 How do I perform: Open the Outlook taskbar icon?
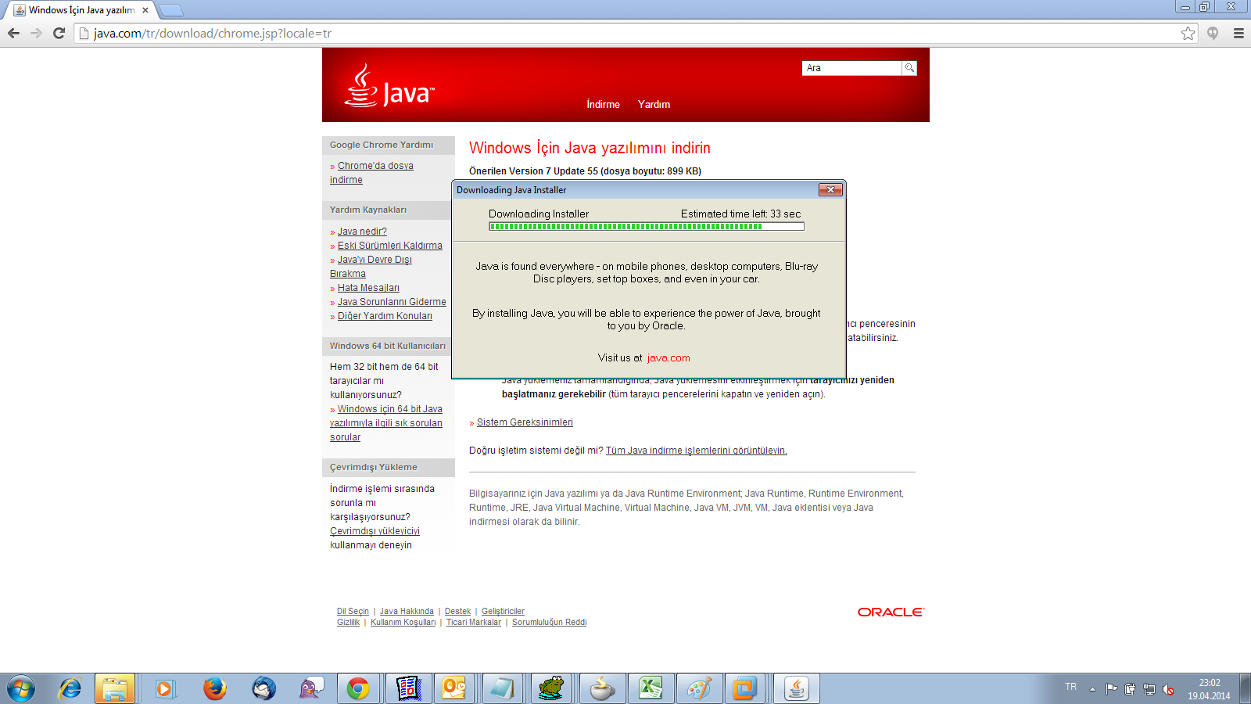(x=454, y=689)
